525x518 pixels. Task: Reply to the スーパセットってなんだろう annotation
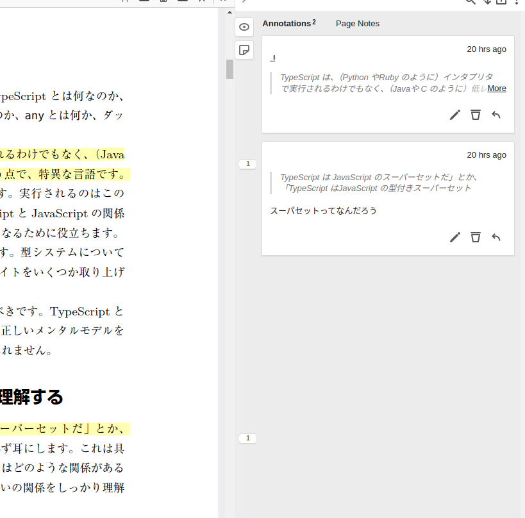[496, 237]
